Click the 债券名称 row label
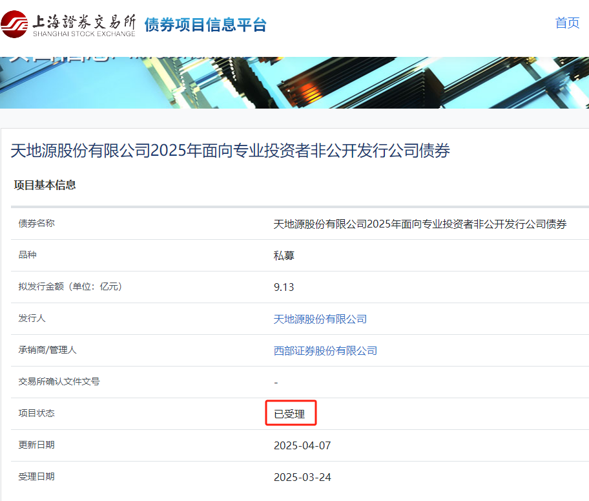Image resolution: width=589 pixels, height=501 pixels. (x=36, y=224)
